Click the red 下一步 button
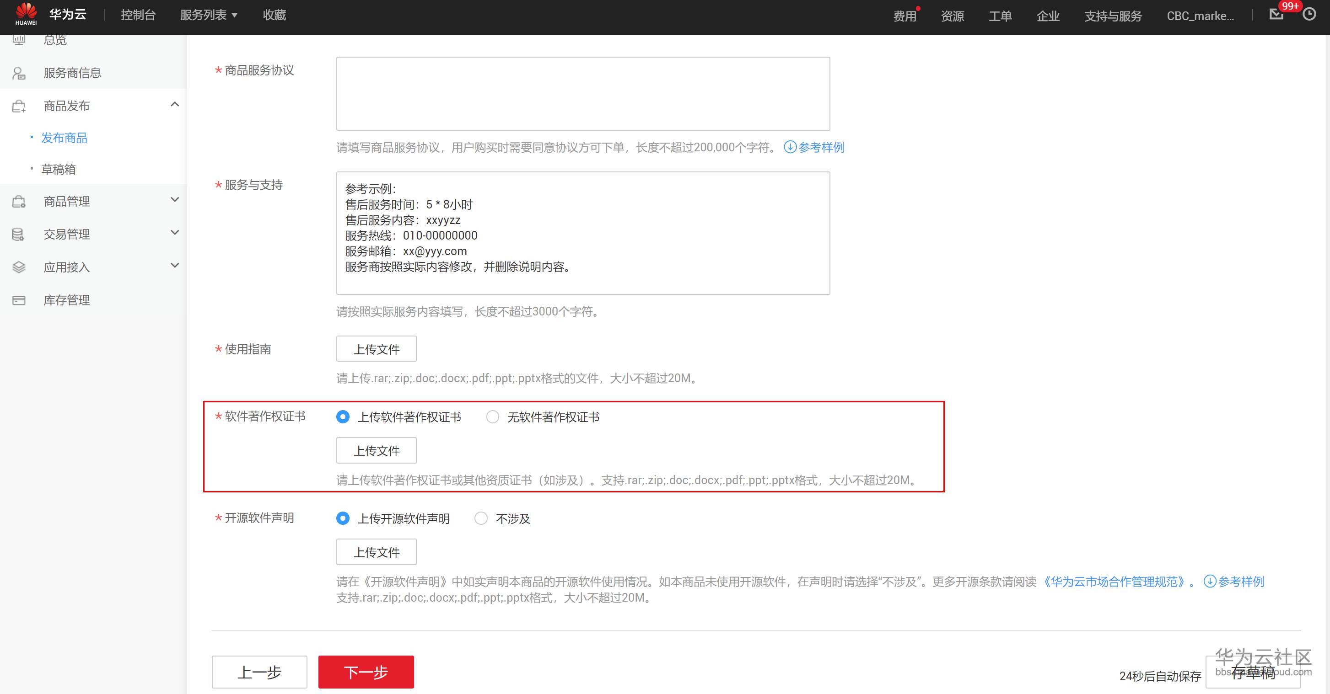This screenshot has height=694, width=1330. pyautogui.click(x=366, y=672)
